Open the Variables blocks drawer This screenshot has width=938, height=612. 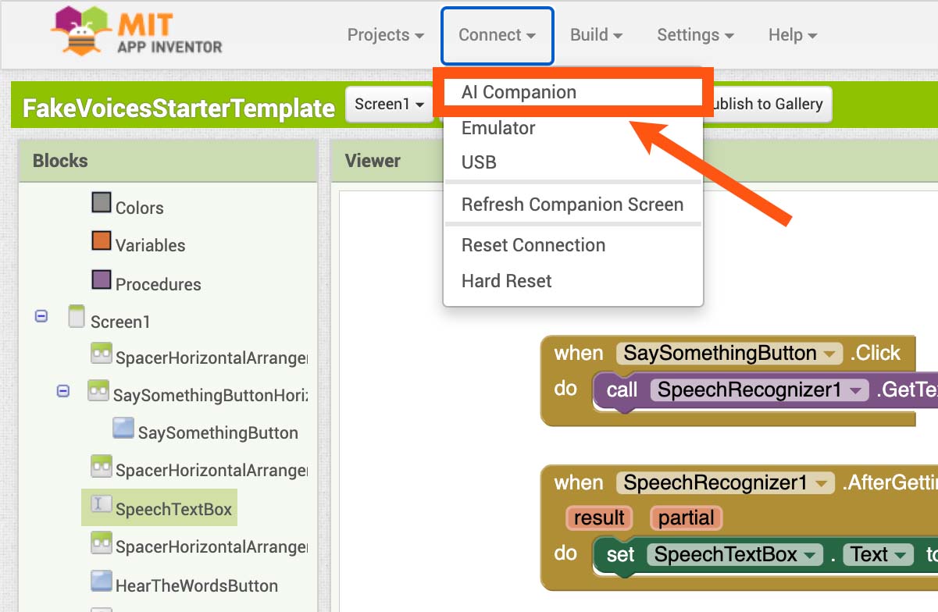[150, 245]
